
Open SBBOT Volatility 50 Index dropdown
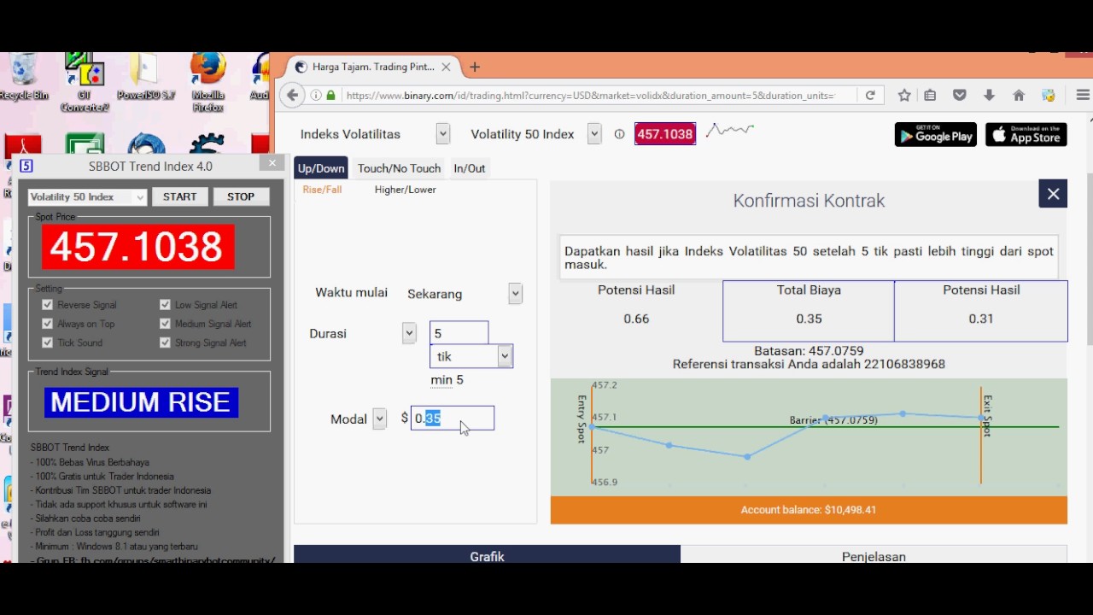87,196
